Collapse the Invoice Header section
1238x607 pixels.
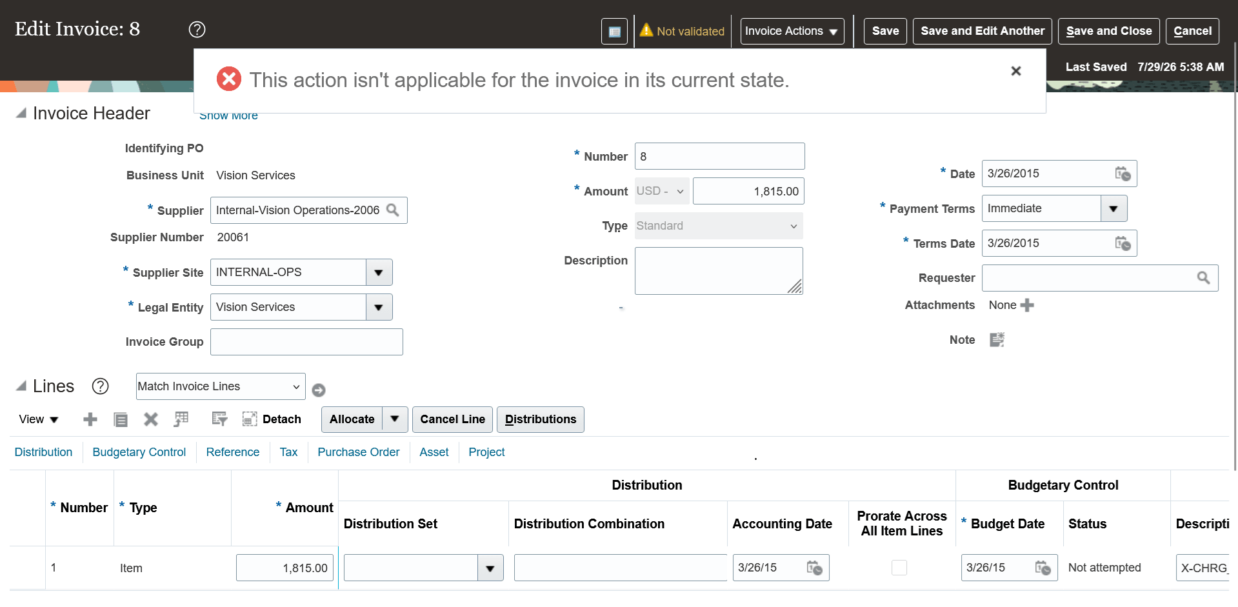tap(21, 114)
